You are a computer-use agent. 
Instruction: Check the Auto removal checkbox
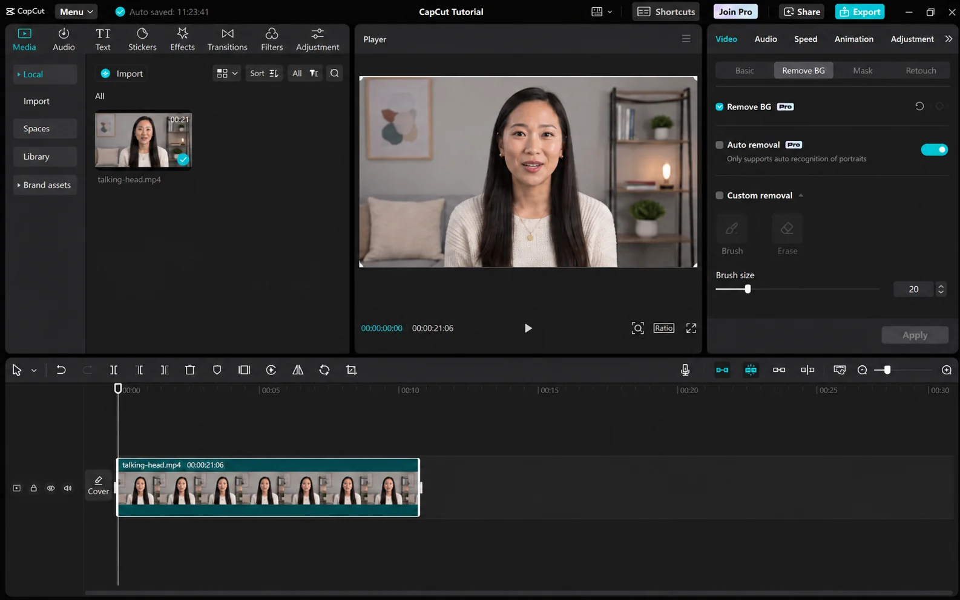pos(719,145)
